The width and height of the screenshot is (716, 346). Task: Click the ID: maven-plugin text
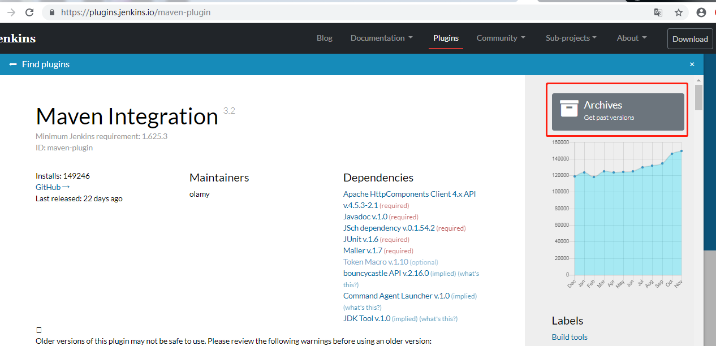pyautogui.click(x=64, y=148)
